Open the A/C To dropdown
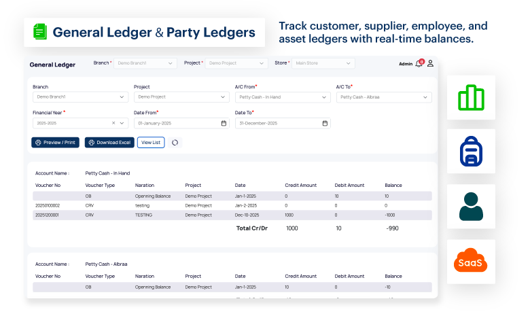530x333 pixels. coord(384,97)
